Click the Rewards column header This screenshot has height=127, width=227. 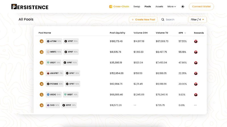[199, 33]
